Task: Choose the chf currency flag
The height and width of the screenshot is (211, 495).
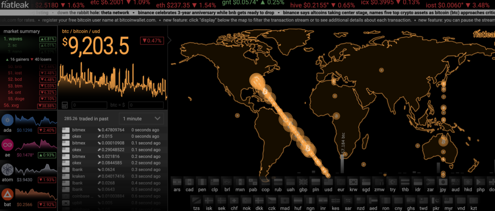Action: (x=234, y=200)
